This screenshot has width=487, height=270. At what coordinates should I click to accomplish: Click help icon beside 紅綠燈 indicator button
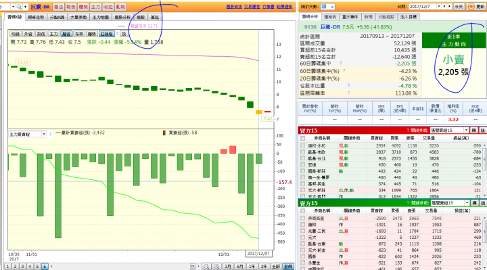pyautogui.click(x=117, y=34)
